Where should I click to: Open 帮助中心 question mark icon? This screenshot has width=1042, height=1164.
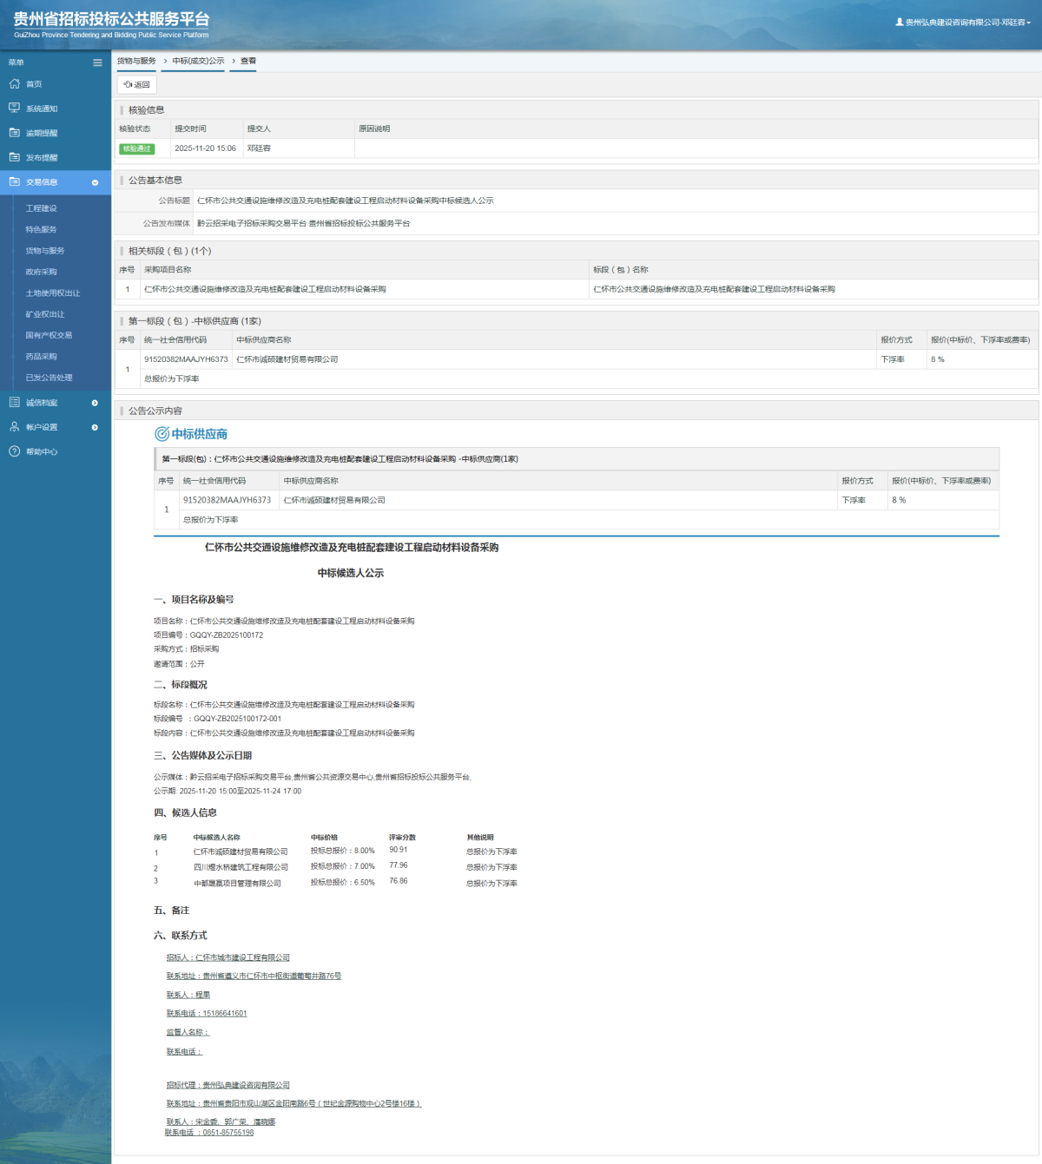[x=14, y=451]
